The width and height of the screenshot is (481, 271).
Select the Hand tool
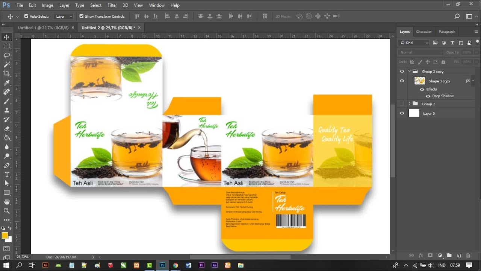pos(6,202)
